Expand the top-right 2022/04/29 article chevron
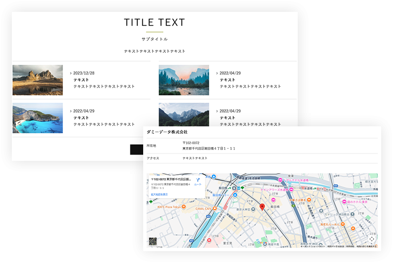This screenshot has height=263, width=395. [217, 74]
